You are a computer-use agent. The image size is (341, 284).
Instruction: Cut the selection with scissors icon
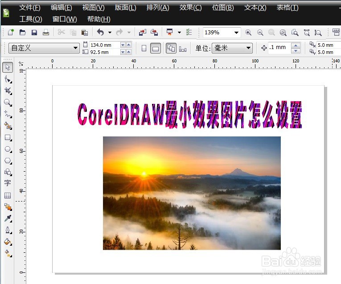point(62,33)
